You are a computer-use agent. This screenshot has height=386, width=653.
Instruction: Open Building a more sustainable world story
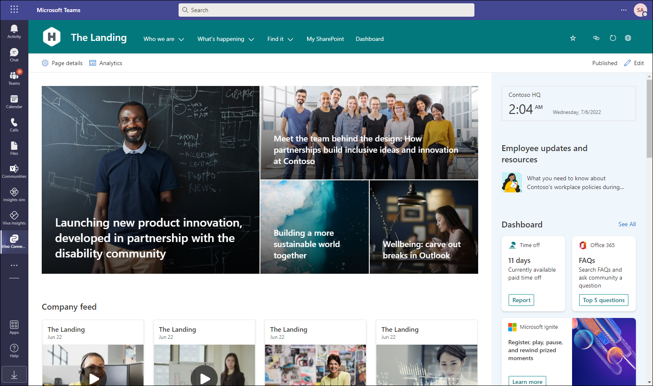[x=315, y=227]
